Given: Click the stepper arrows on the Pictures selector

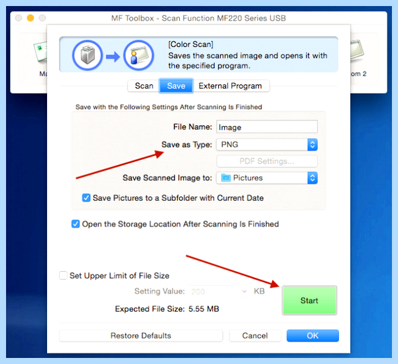Looking at the screenshot, I should [x=312, y=178].
